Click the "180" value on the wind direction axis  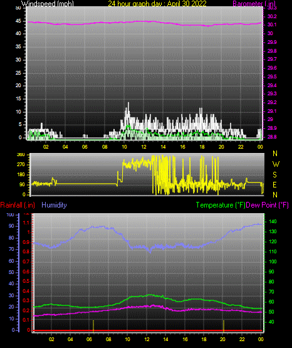click(21, 175)
